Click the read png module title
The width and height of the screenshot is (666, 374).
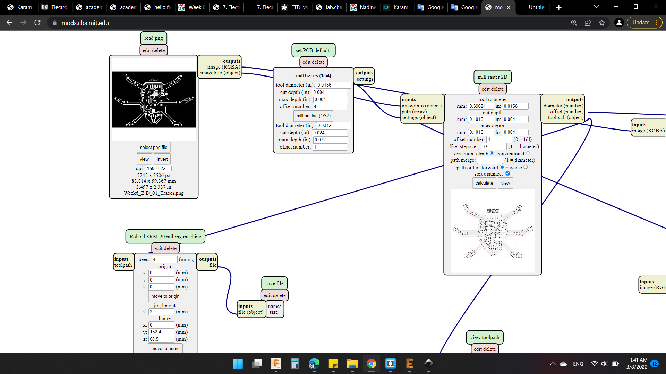click(x=154, y=38)
